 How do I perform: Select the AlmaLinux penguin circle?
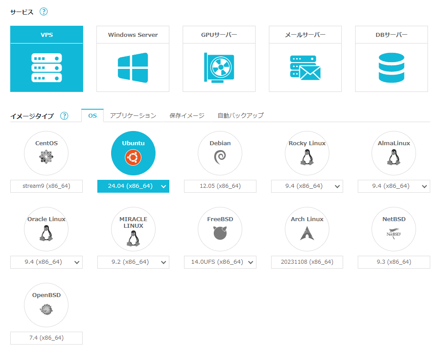point(394,153)
